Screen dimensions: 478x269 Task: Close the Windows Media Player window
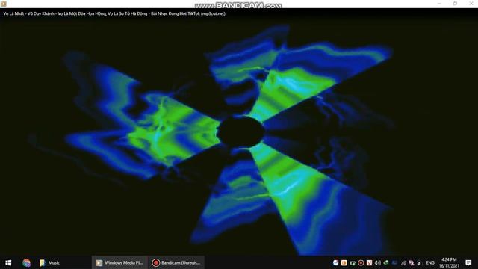(x=471, y=4)
